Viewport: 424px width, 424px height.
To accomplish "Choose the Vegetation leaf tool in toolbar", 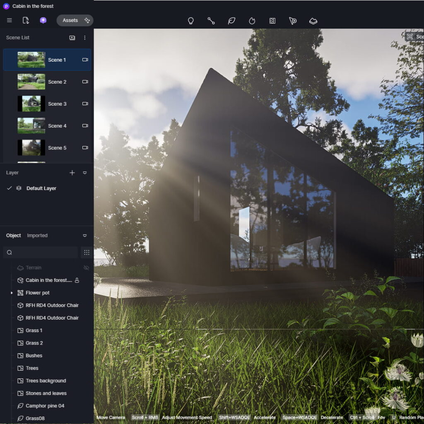I will [x=231, y=21].
